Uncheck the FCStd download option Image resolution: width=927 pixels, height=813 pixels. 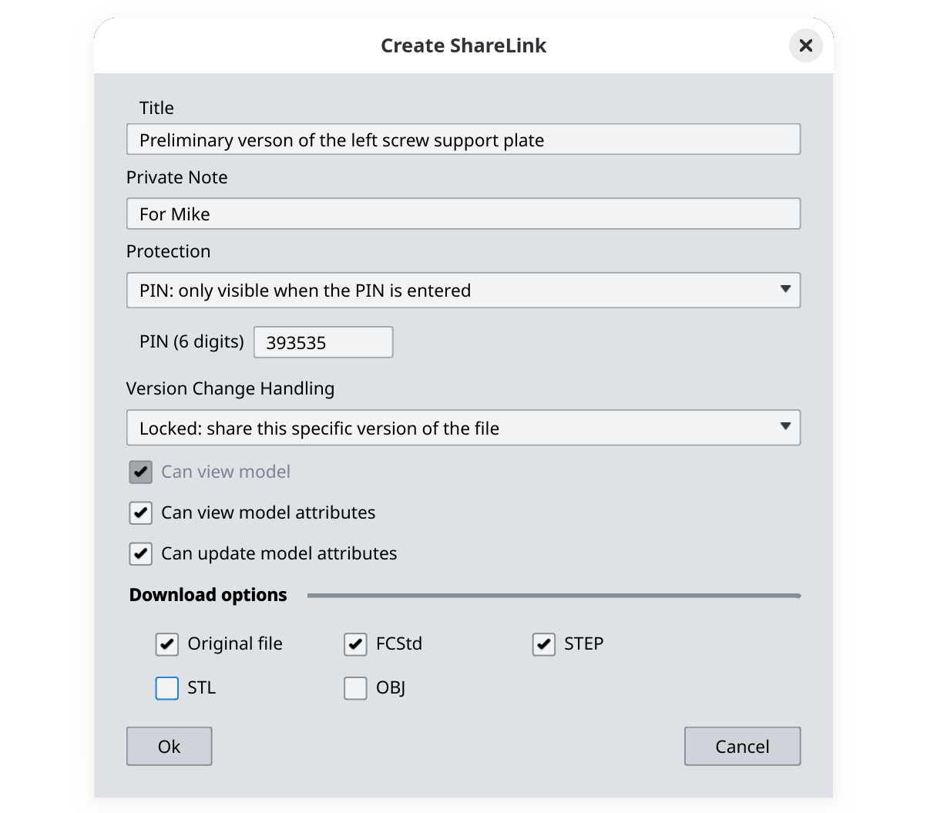pos(355,644)
